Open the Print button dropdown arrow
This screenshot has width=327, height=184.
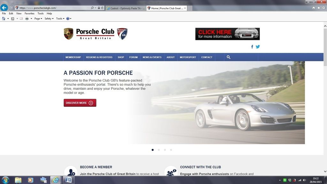(31, 19)
